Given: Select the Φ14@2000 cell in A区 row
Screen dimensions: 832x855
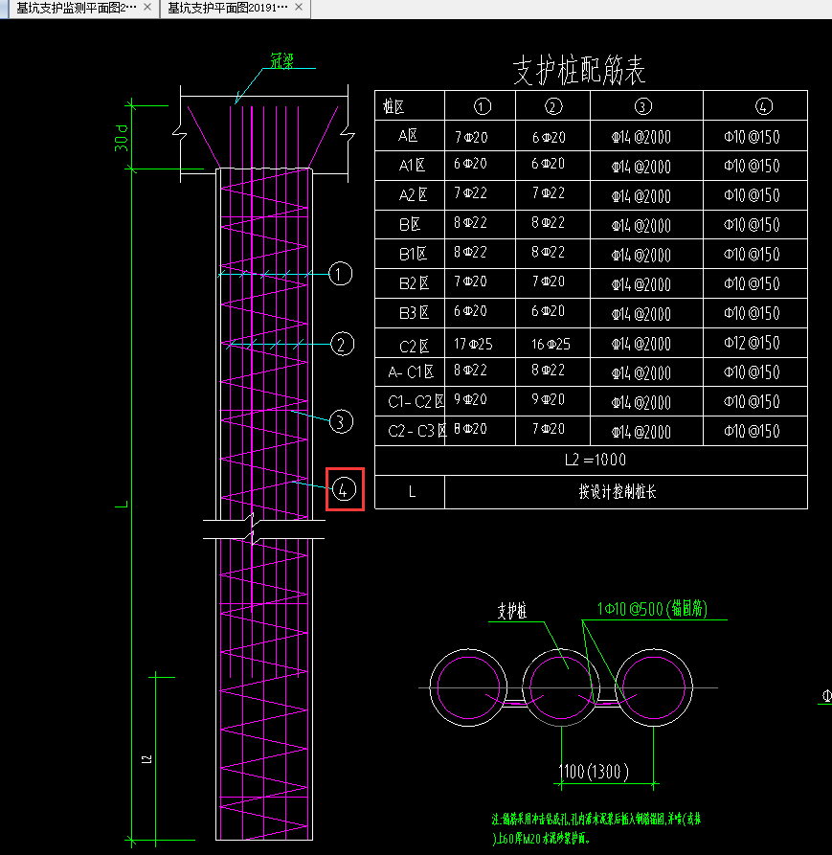Looking at the screenshot, I should [x=641, y=138].
